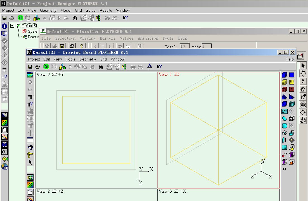Click the cyan tilted sloping plate icon
The width and height of the screenshot is (308, 201).
284,118
